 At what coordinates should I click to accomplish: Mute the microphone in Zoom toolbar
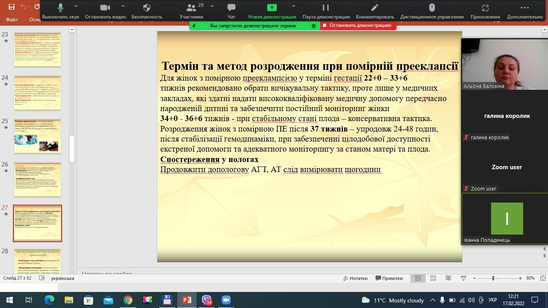pos(61,8)
